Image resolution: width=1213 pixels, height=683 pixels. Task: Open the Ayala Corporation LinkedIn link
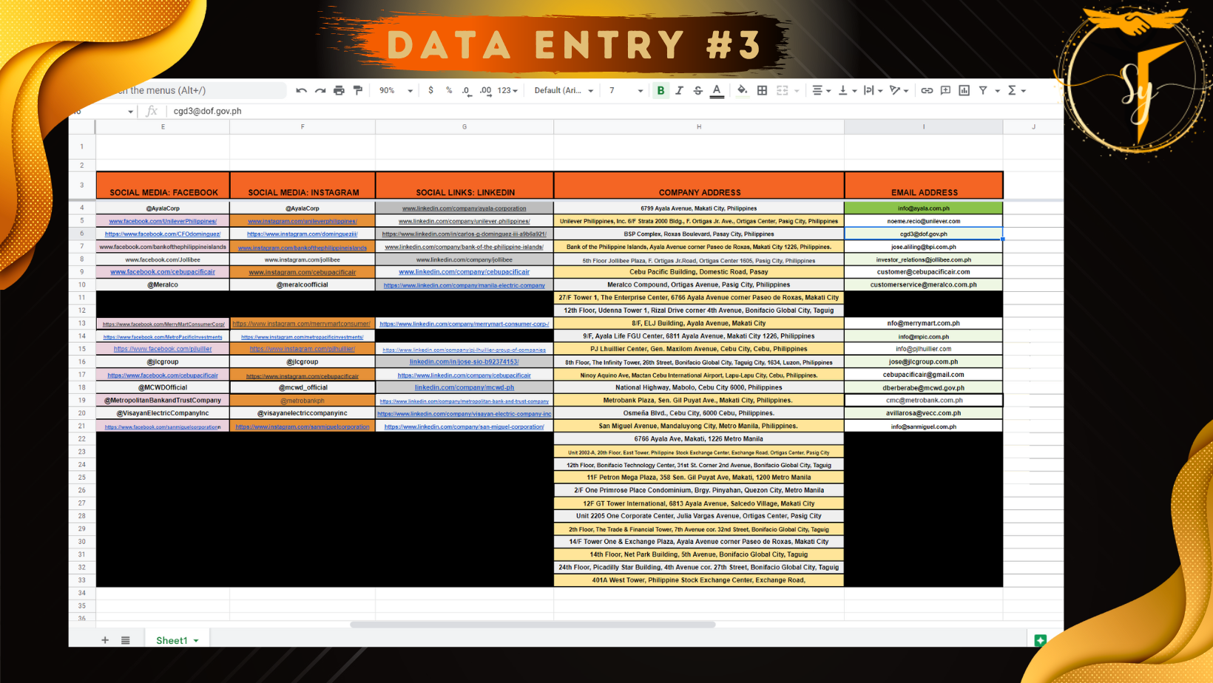point(464,208)
